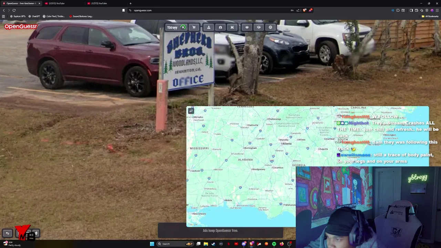
Task: Click the OpenGuessr logo
Action: (x=21, y=27)
